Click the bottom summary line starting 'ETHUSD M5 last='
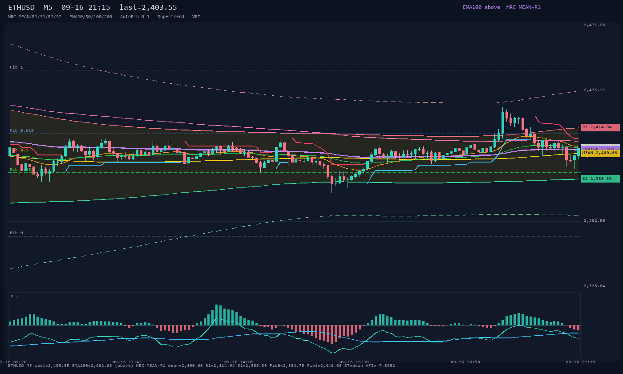The width and height of the screenshot is (623, 374). 202,366
